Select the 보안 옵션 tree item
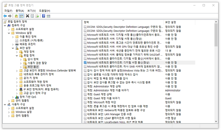 pos(33,67)
